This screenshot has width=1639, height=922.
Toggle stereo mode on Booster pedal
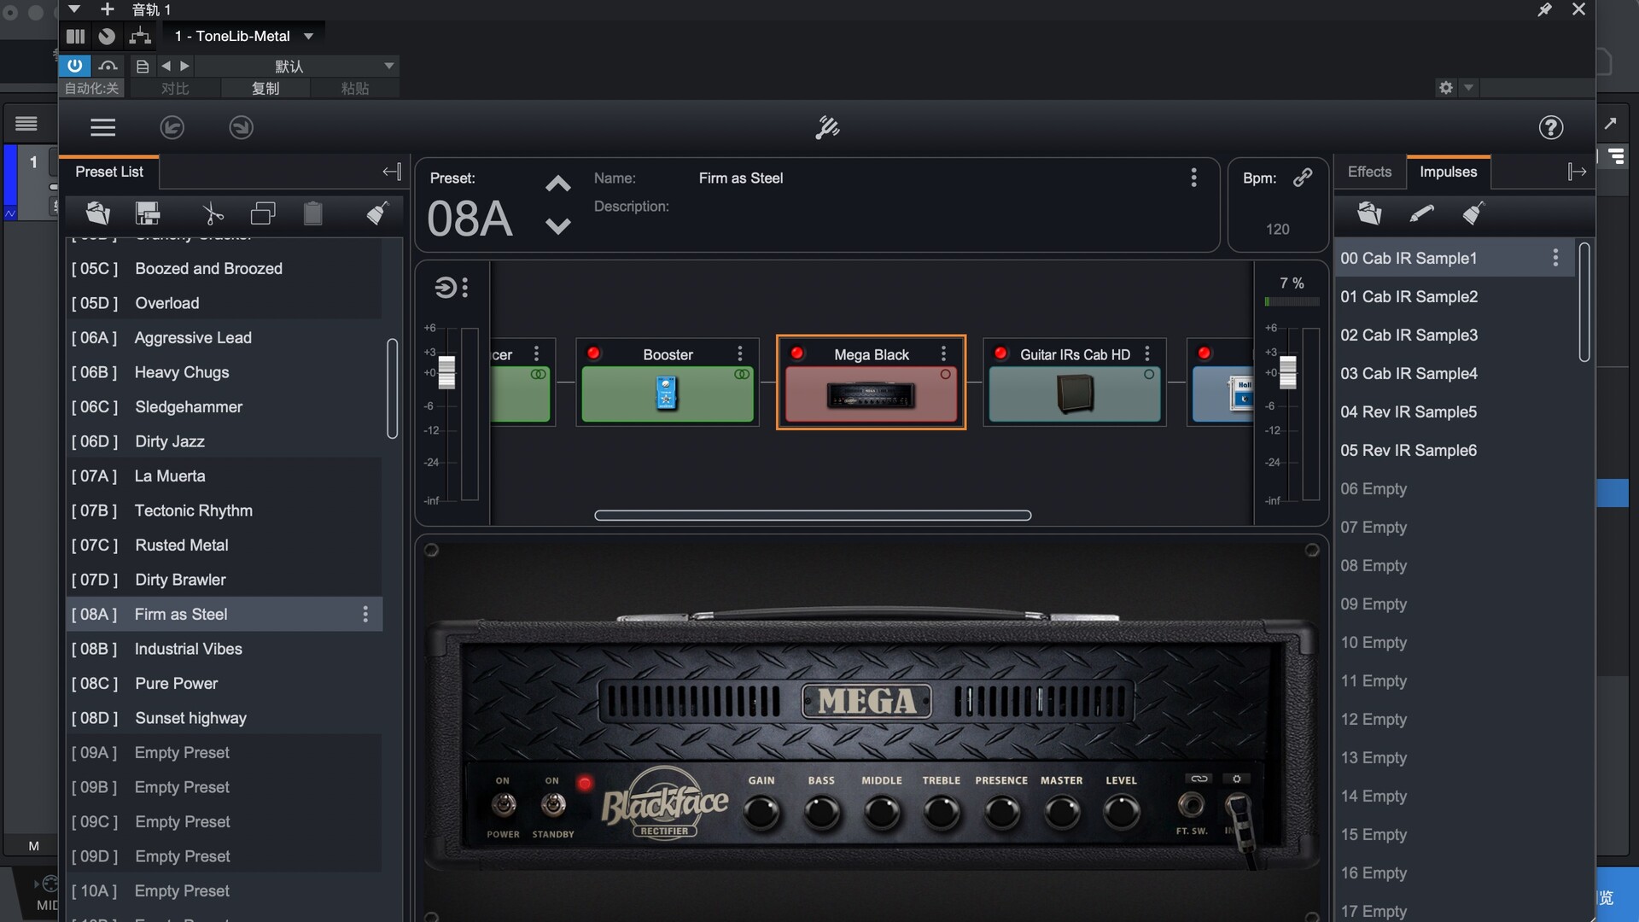pos(741,374)
